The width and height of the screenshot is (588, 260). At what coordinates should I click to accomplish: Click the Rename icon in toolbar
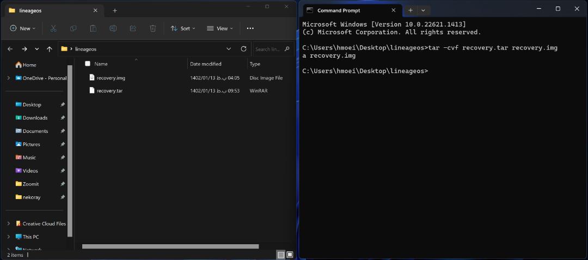pos(113,28)
